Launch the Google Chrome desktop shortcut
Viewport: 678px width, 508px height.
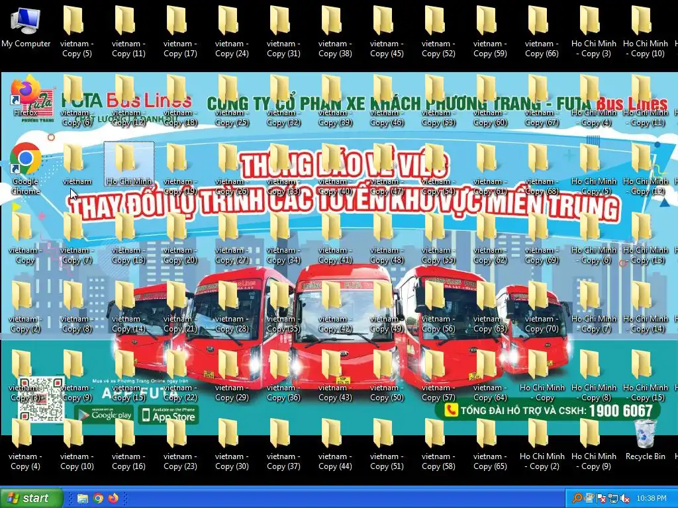click(26, 169)
